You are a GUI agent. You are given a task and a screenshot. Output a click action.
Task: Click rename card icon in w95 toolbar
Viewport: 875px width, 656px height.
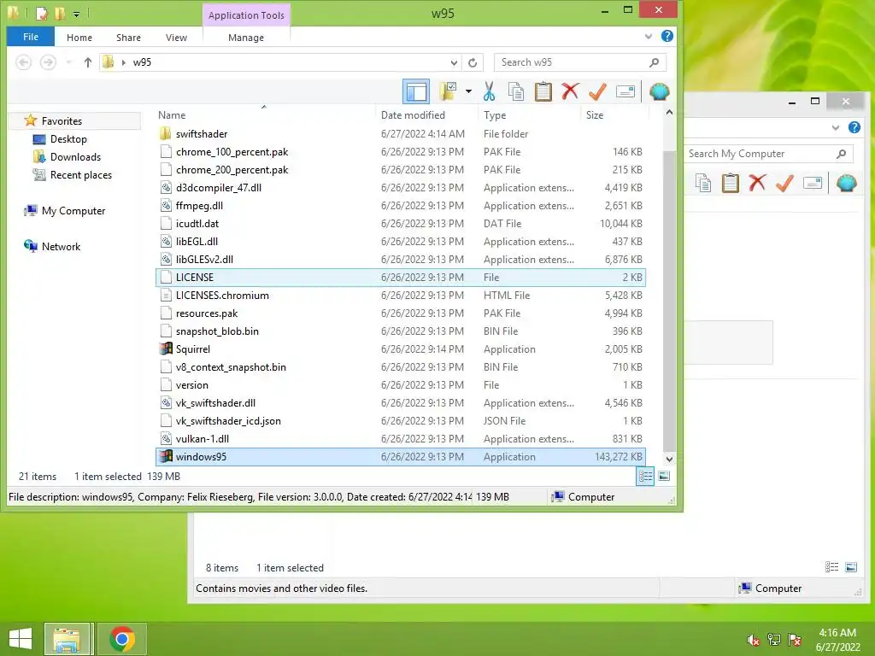(x=625, y=91)
